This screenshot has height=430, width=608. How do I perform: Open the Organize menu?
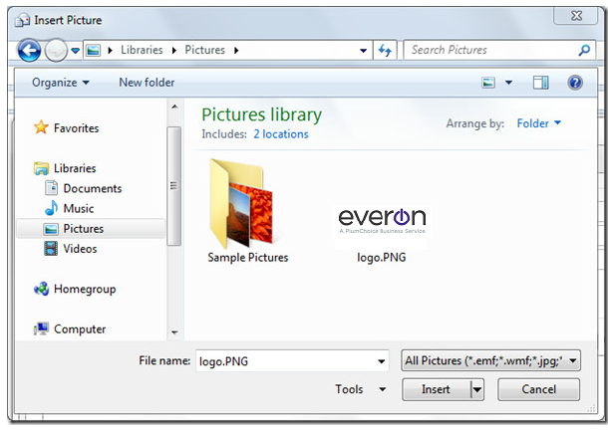pyautogui.click(x=61, y=83)
